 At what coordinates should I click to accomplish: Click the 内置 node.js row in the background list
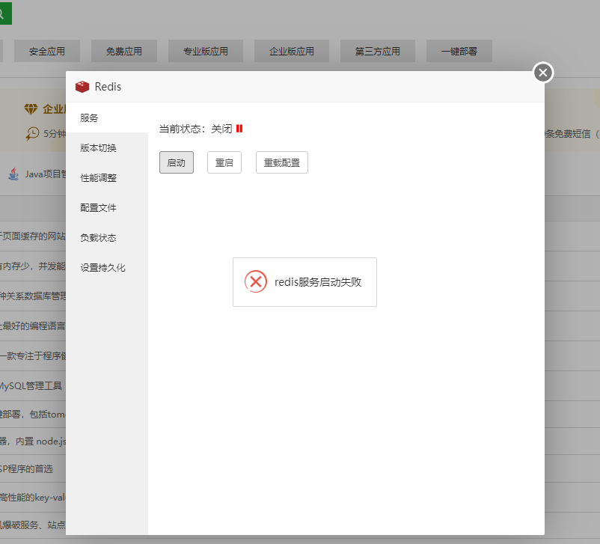click(x=33, y=441)
